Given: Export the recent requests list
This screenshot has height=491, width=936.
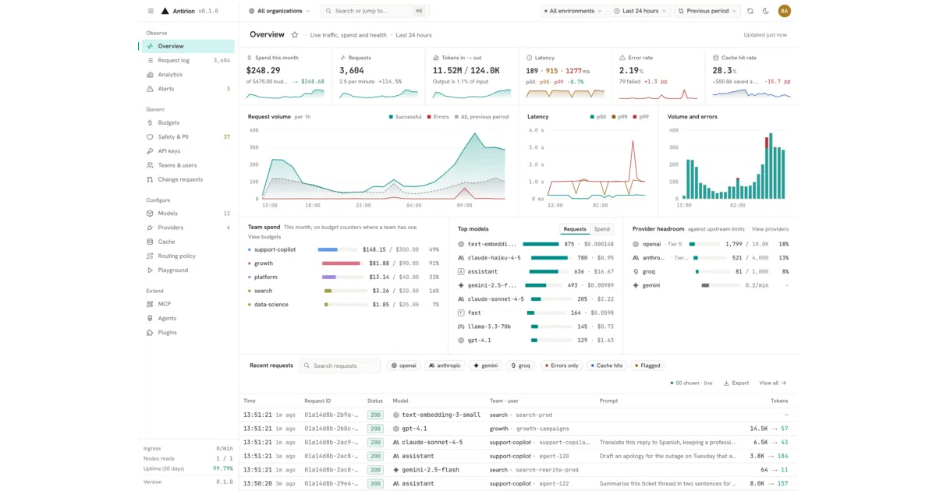Looking at the screenshot, I should (736, 383).
